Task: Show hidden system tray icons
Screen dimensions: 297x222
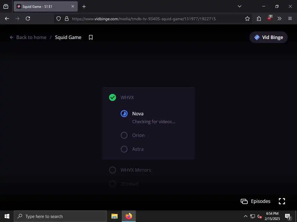Action: coord(245,216)
